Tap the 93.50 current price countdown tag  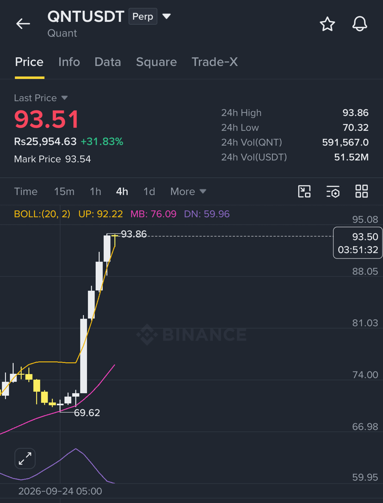click(358, 243)
